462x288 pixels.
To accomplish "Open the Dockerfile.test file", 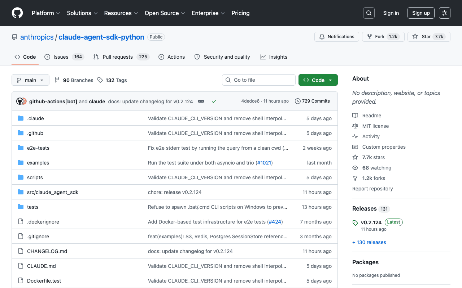I will pyautogui.click(x=44, y=281).
